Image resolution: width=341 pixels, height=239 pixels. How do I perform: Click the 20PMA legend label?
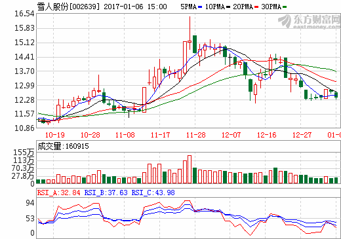pyautogui.click(x=243, y=7)
